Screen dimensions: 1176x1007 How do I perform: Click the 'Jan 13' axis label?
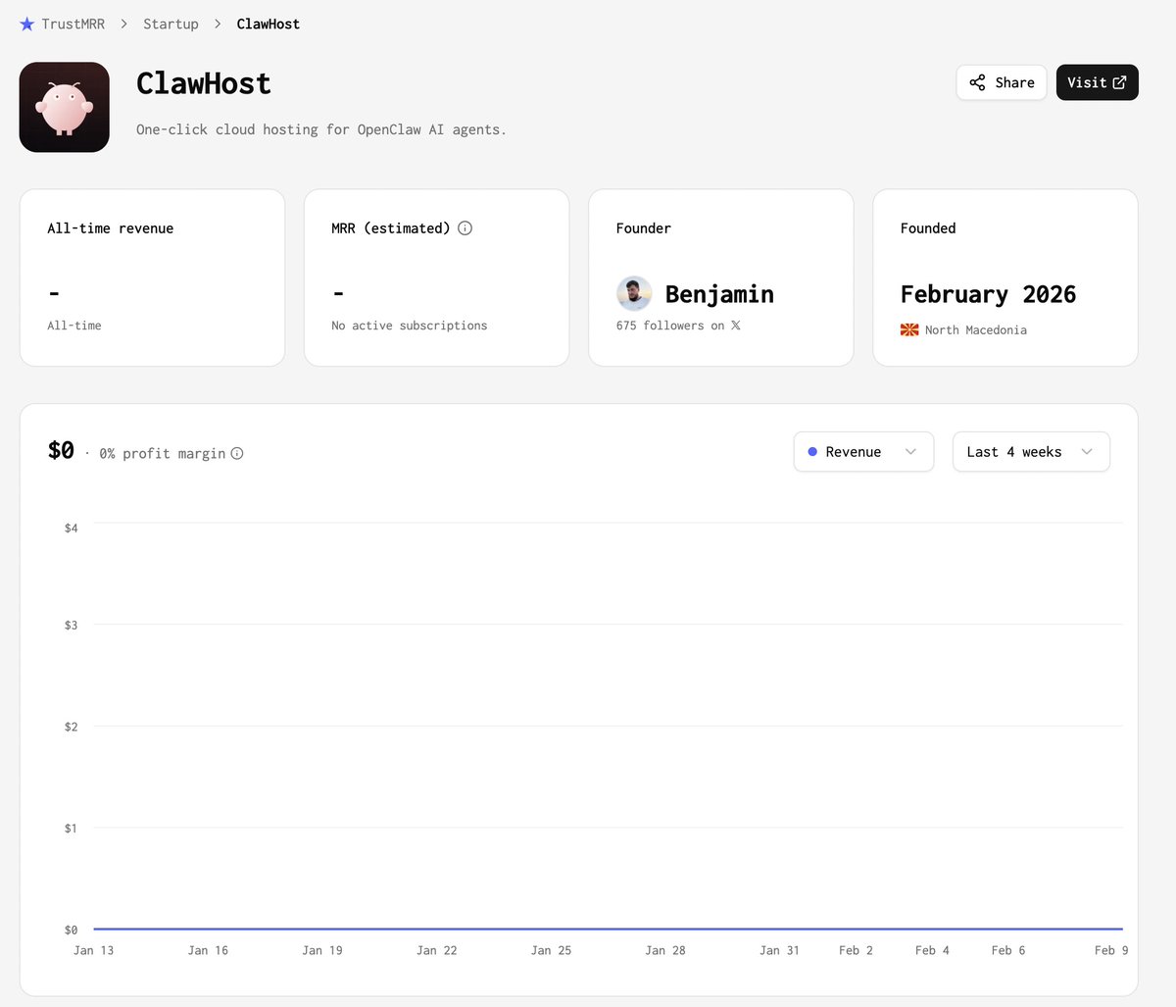94,950
